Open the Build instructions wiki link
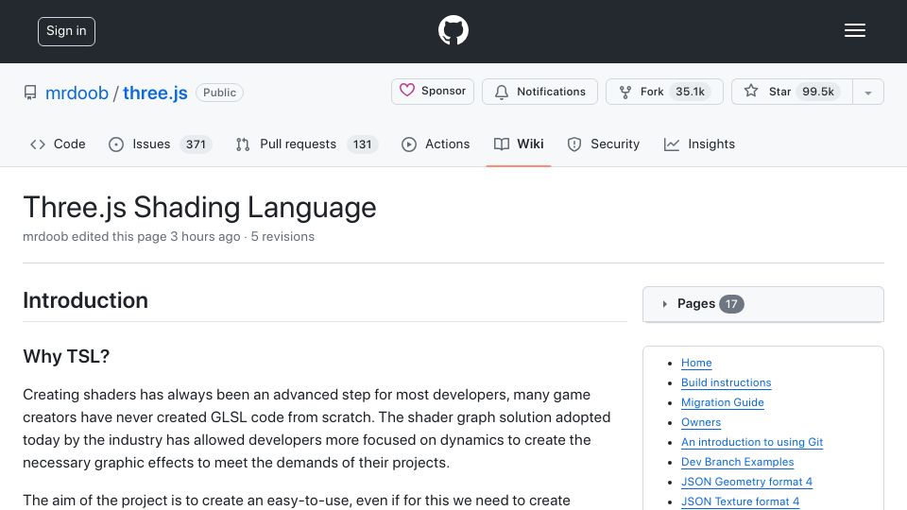This screenshot has height=510, width=907. click(x=726, y=382)
